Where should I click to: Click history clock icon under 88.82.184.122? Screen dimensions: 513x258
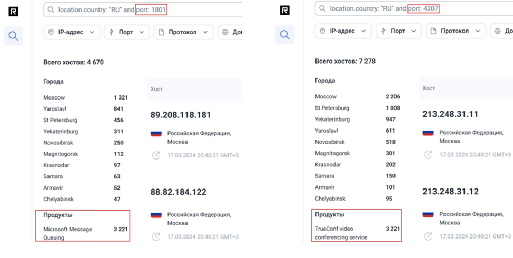(156, 237)
